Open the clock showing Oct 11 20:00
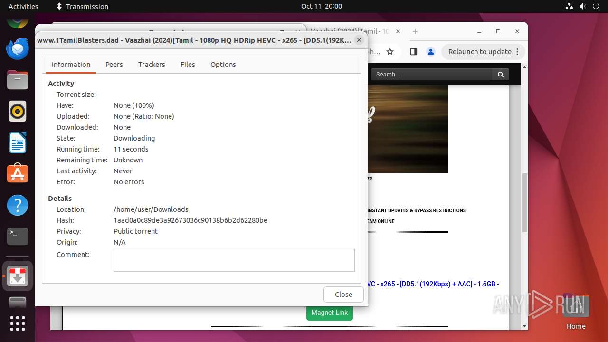Image resolution: width=608 pixels, height=342 pixels. point(321,6)
